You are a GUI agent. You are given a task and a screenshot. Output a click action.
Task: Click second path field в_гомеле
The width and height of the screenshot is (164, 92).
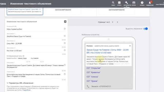click(37, 58)
